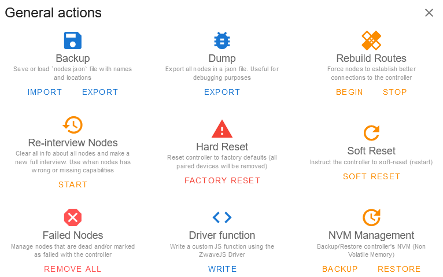The width and height of the screenshot is (443, 277).
Task: Close the General actions dialog
Action: 429,13
